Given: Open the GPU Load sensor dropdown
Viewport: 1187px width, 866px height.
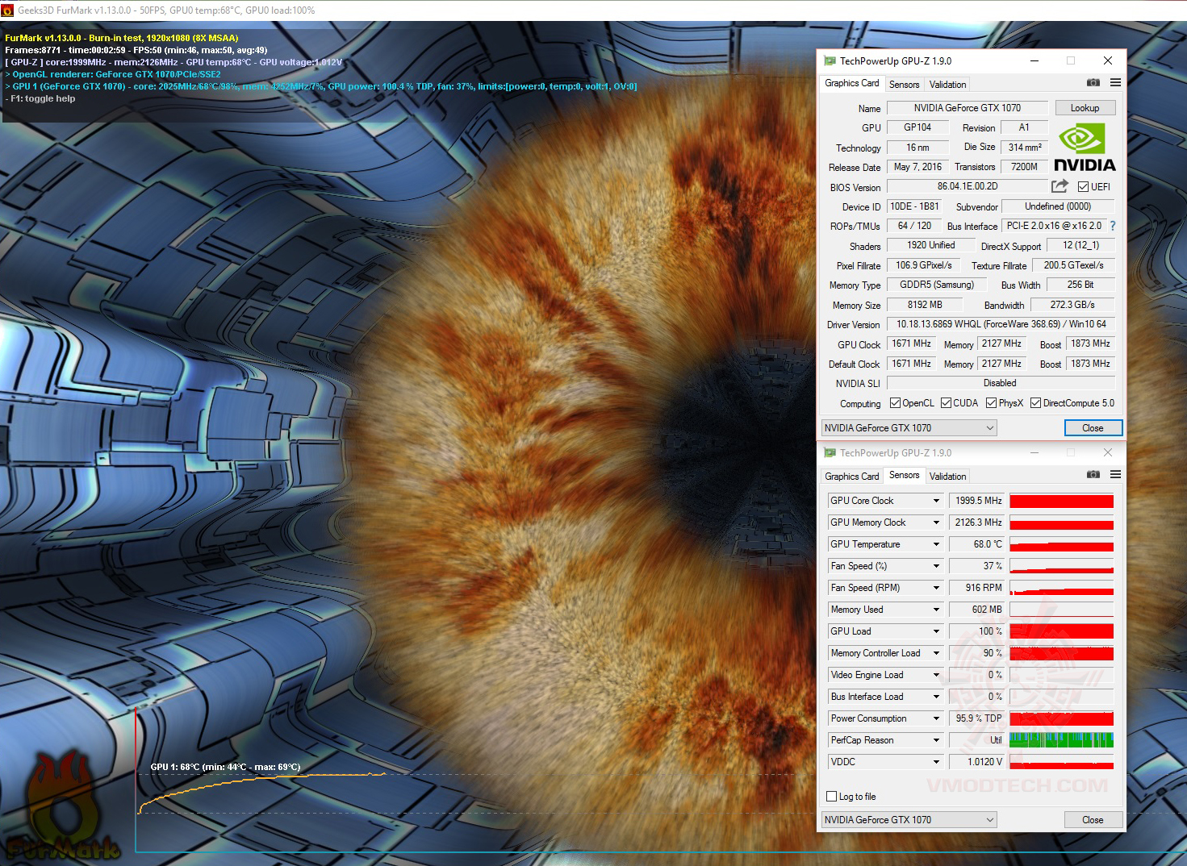Looking at the screenshot, I should [x=936, y=631].
